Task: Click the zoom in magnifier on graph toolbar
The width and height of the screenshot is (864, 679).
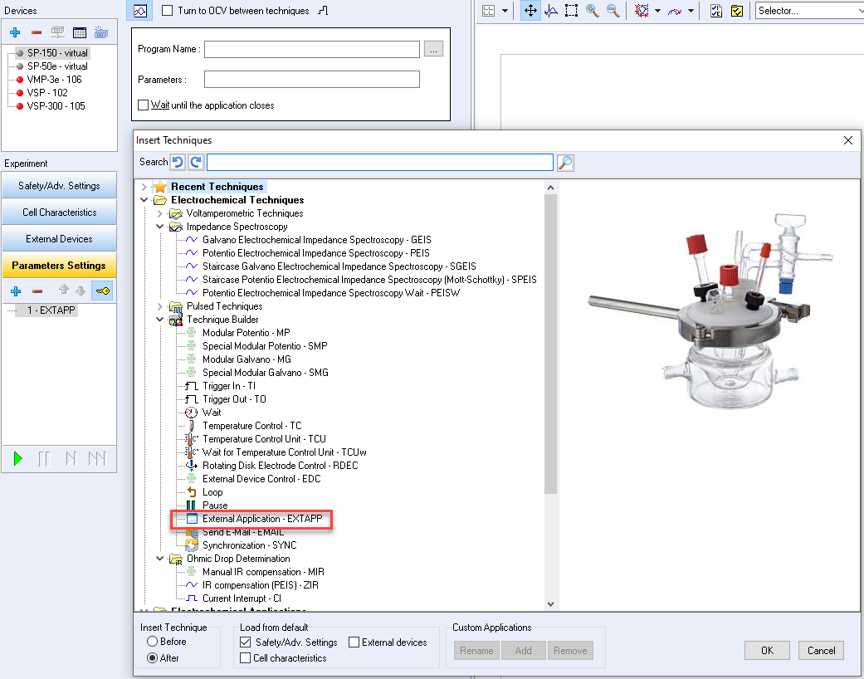Action: coord(593,11)
